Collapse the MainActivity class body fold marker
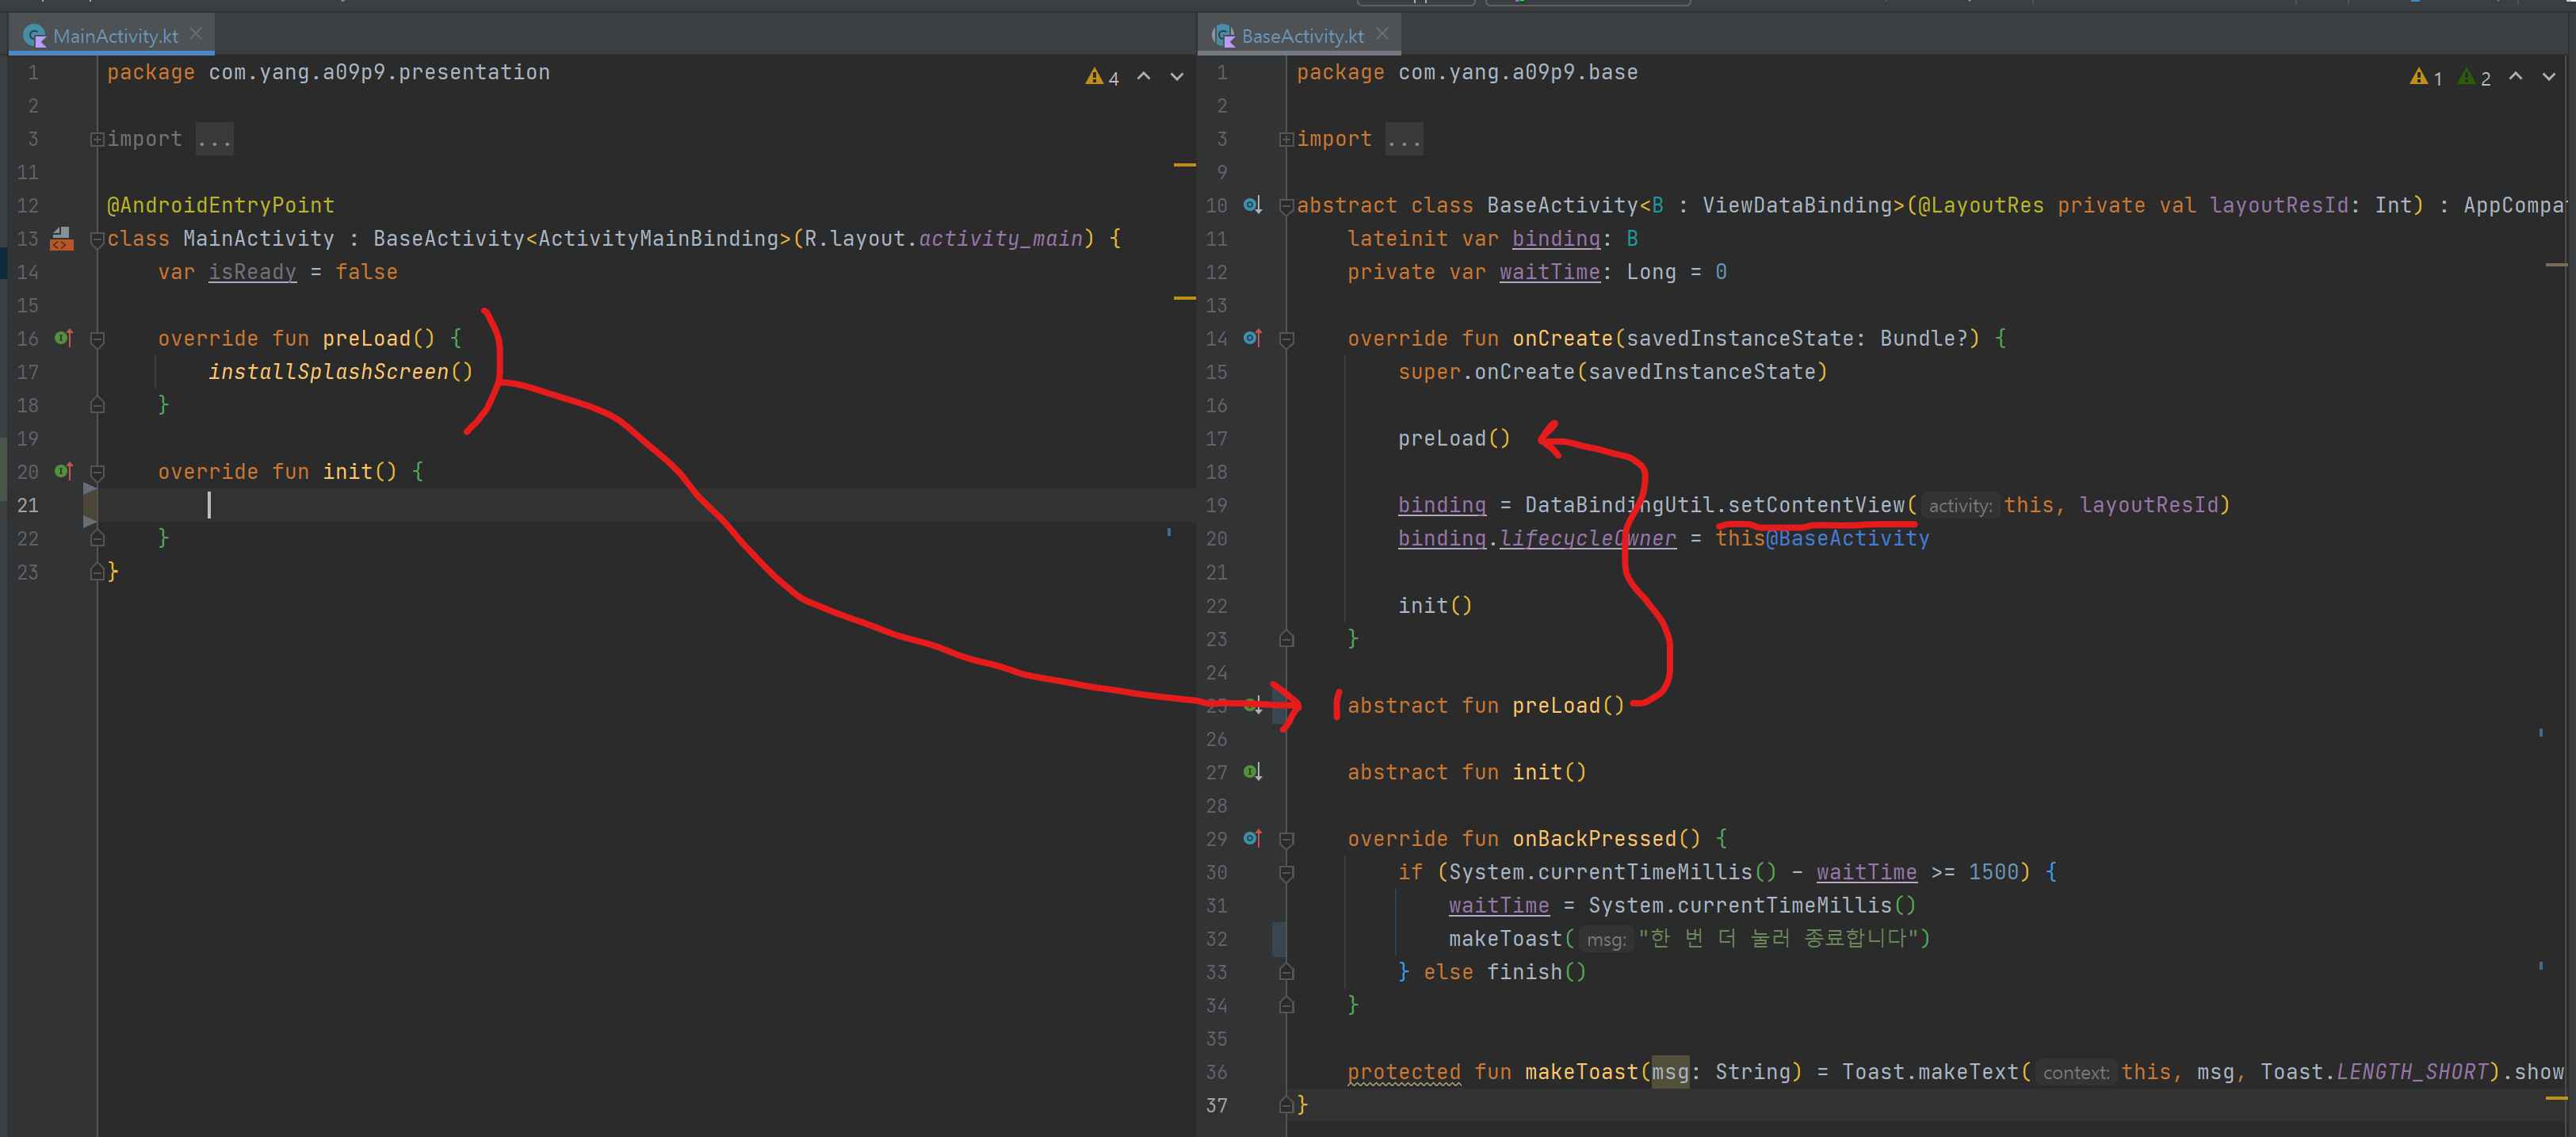This screenshot has height=1137, width=2576. [x=97, y=239]
